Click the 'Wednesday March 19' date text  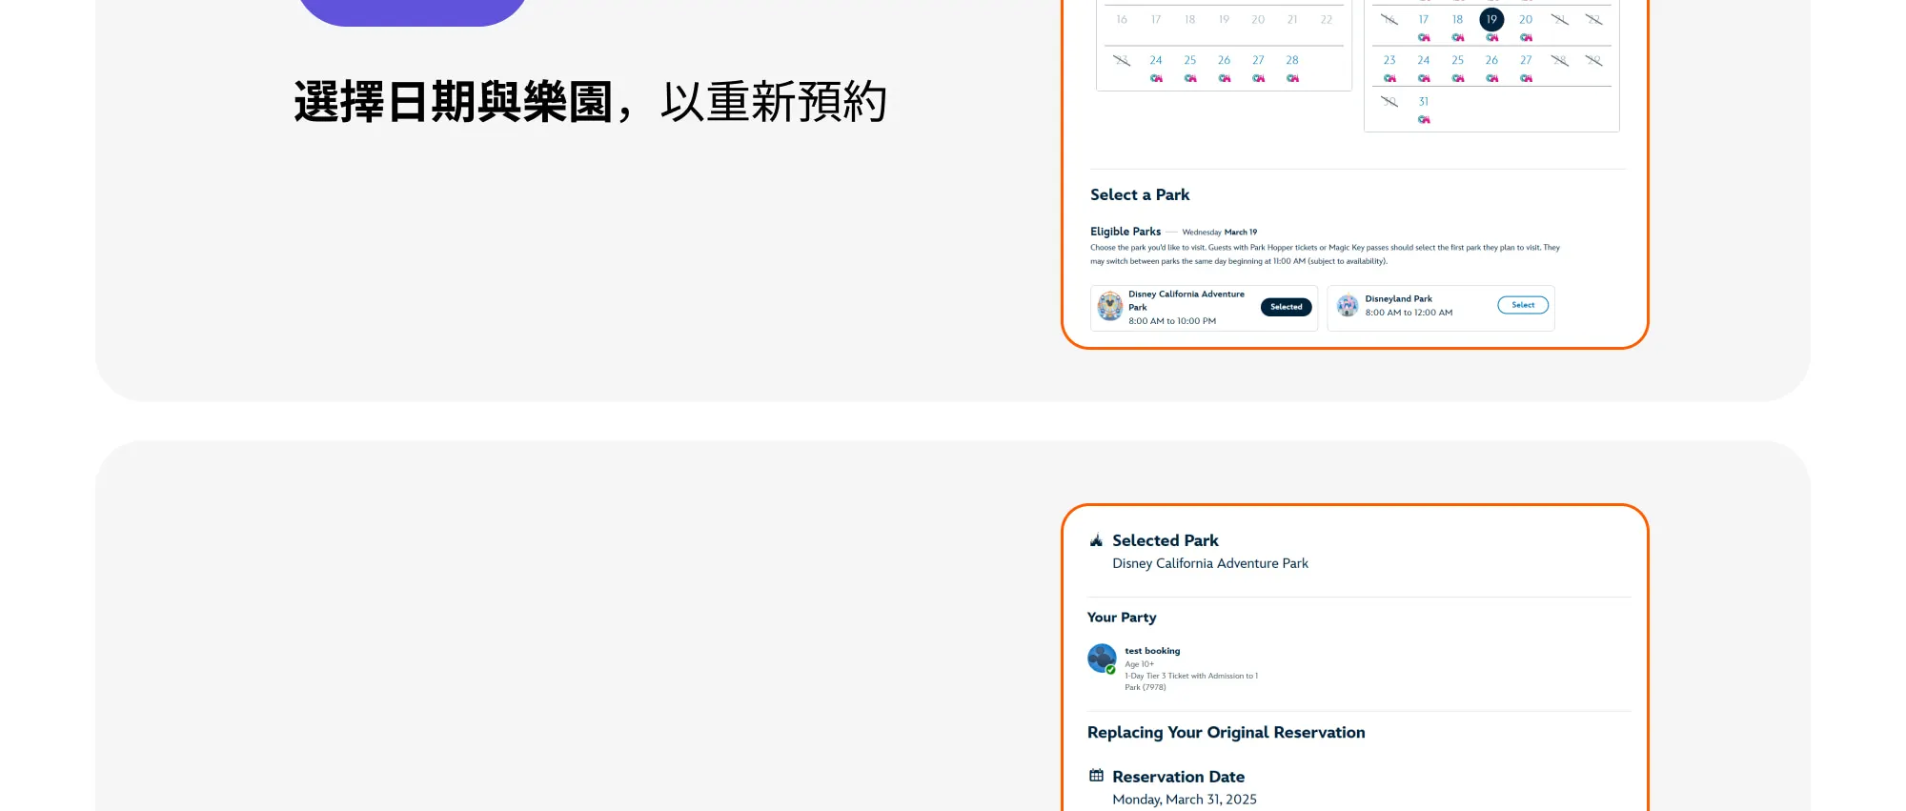coord(1220,233)
